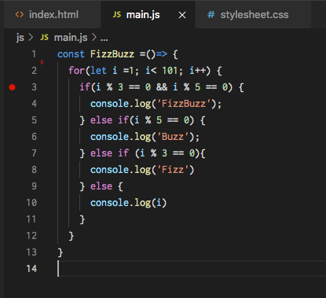Click the JS icon in the breadcrumb

[x=45, y=38]
